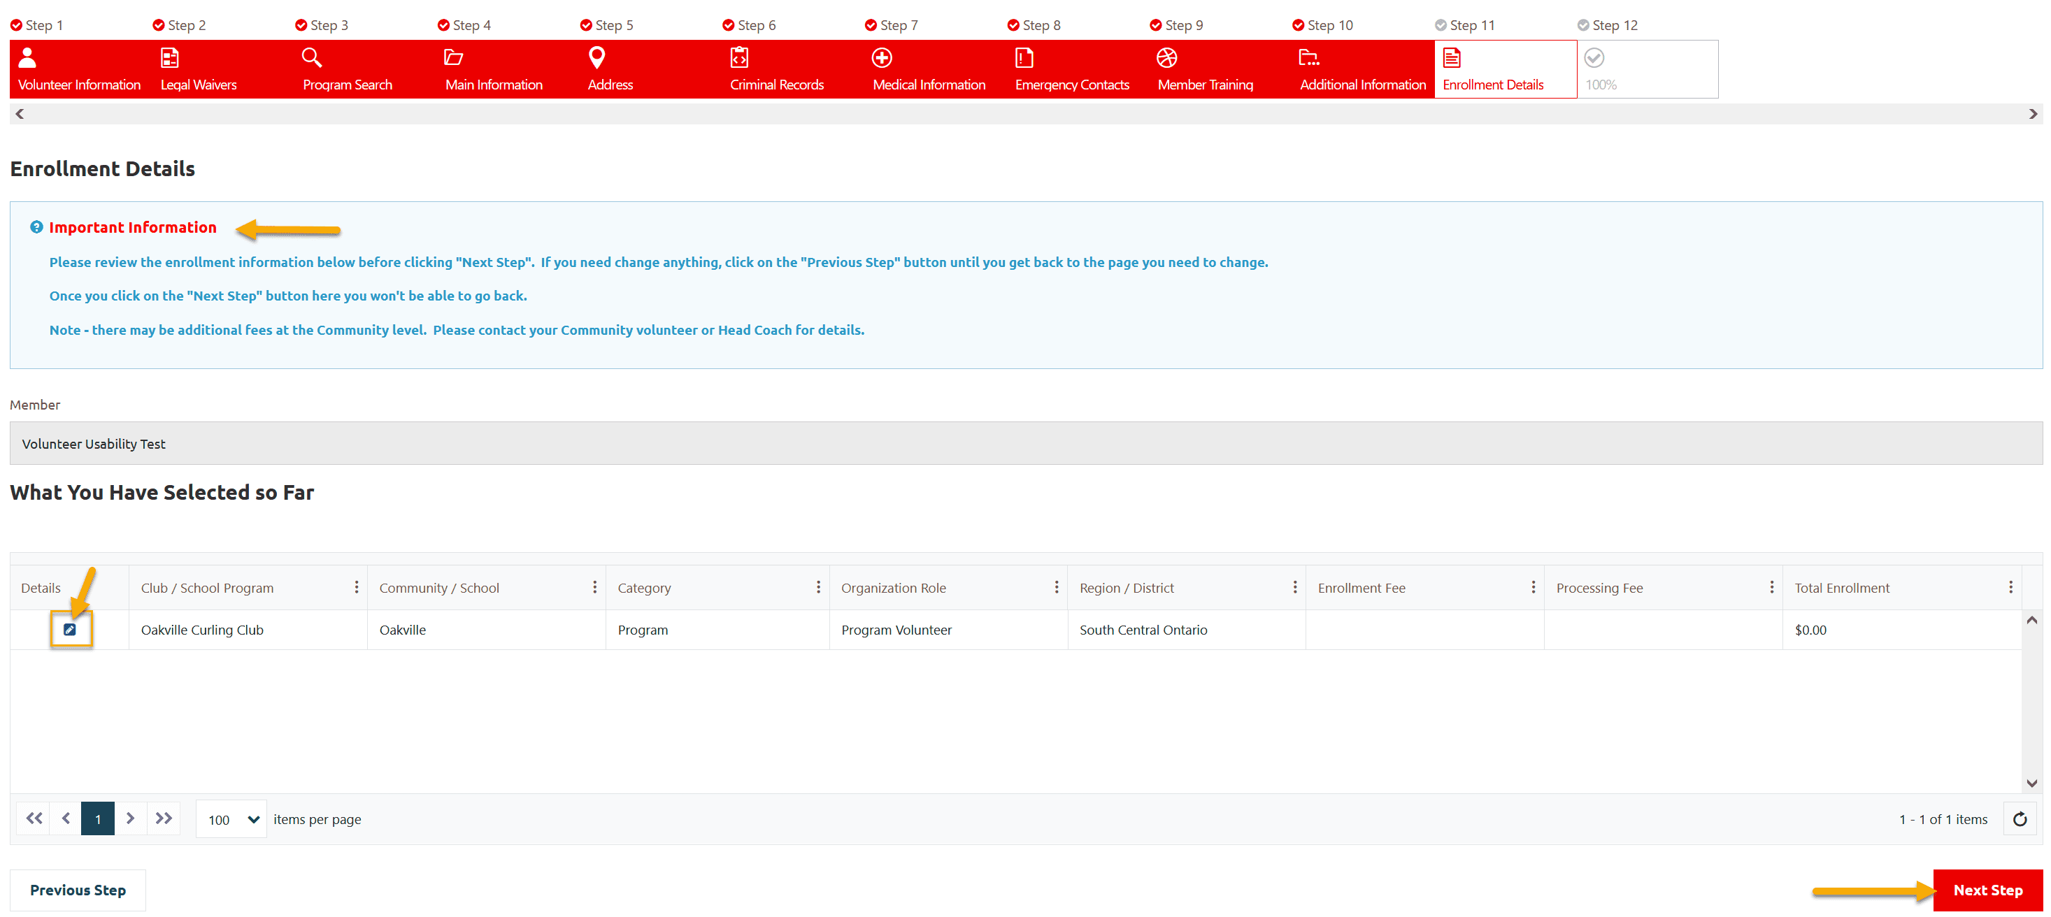Click the Step 12 gray check icon

tap(1584, 25)
